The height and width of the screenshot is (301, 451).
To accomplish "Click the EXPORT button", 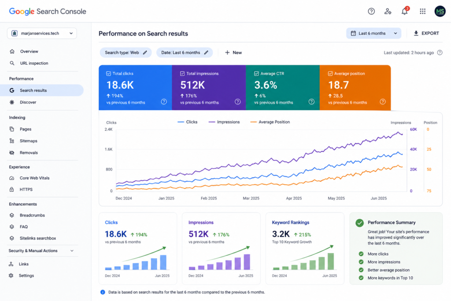I will click(x=426, y=33).
